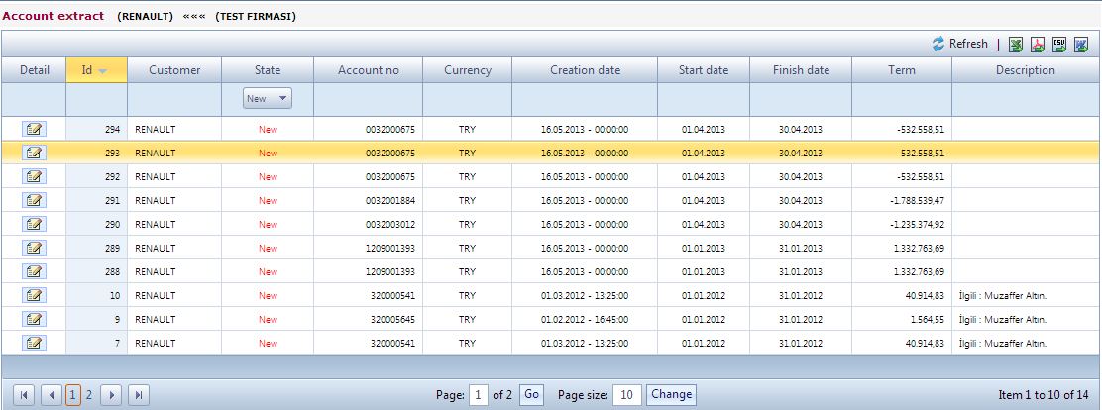1102x410 pixels.
Task: Click the Detail column header
Action: 35,70
